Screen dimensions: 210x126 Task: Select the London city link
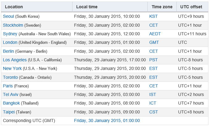pos(10,43)
